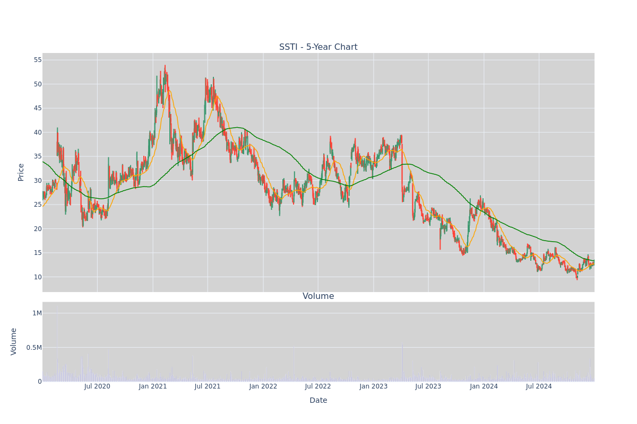Screen dimensions: 637x424
Task: Click the 35 price axis tick
Action: [x=38, y=156]
